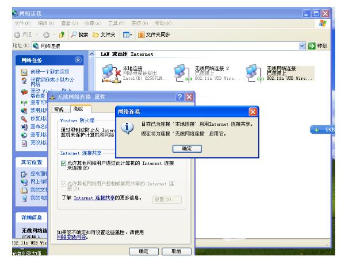Click the 文件夹同步 folder sync icon
341x260 pixels.
141,34
